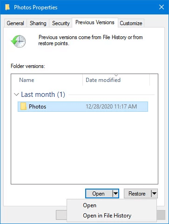This screenshot has width=169, height=224.
Task: Close the Photos Properties dialog
Action: click(x=162, y=7)
